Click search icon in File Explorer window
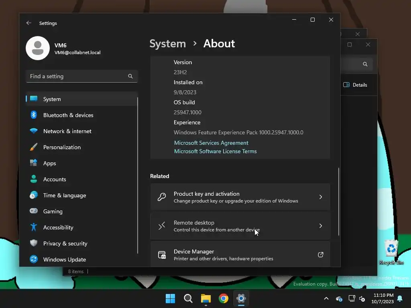 point(365,64)
